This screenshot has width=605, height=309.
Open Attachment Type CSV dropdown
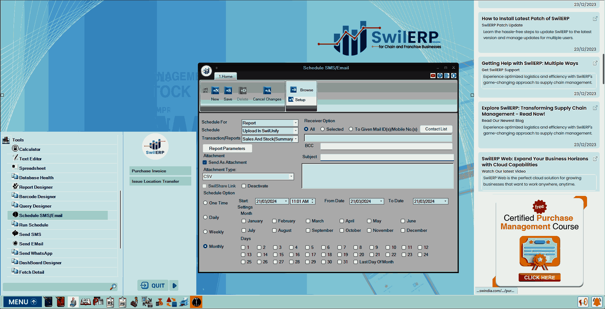(291, 176)
